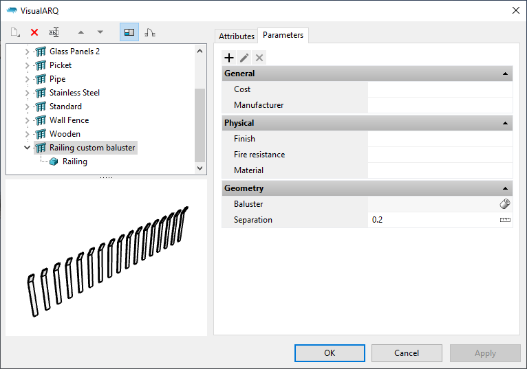Expand the Wooden style node
Image resolution: width=527 pixels, height=369 pixels.
pyautogui.click(x=28, y=134)
